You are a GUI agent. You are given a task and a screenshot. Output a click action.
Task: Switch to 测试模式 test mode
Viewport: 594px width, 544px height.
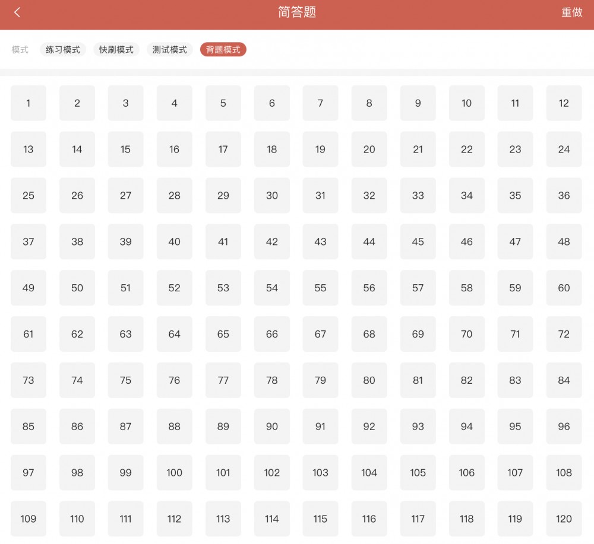click(170, 50)
